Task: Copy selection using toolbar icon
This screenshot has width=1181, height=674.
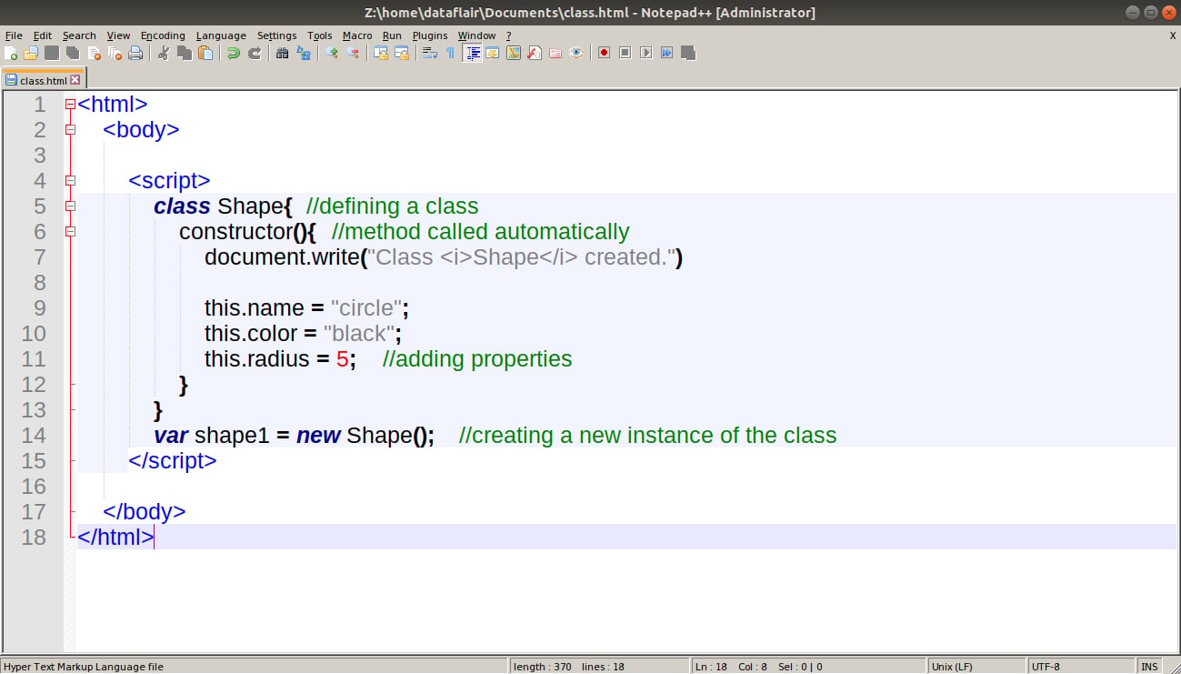Action: 185,53
